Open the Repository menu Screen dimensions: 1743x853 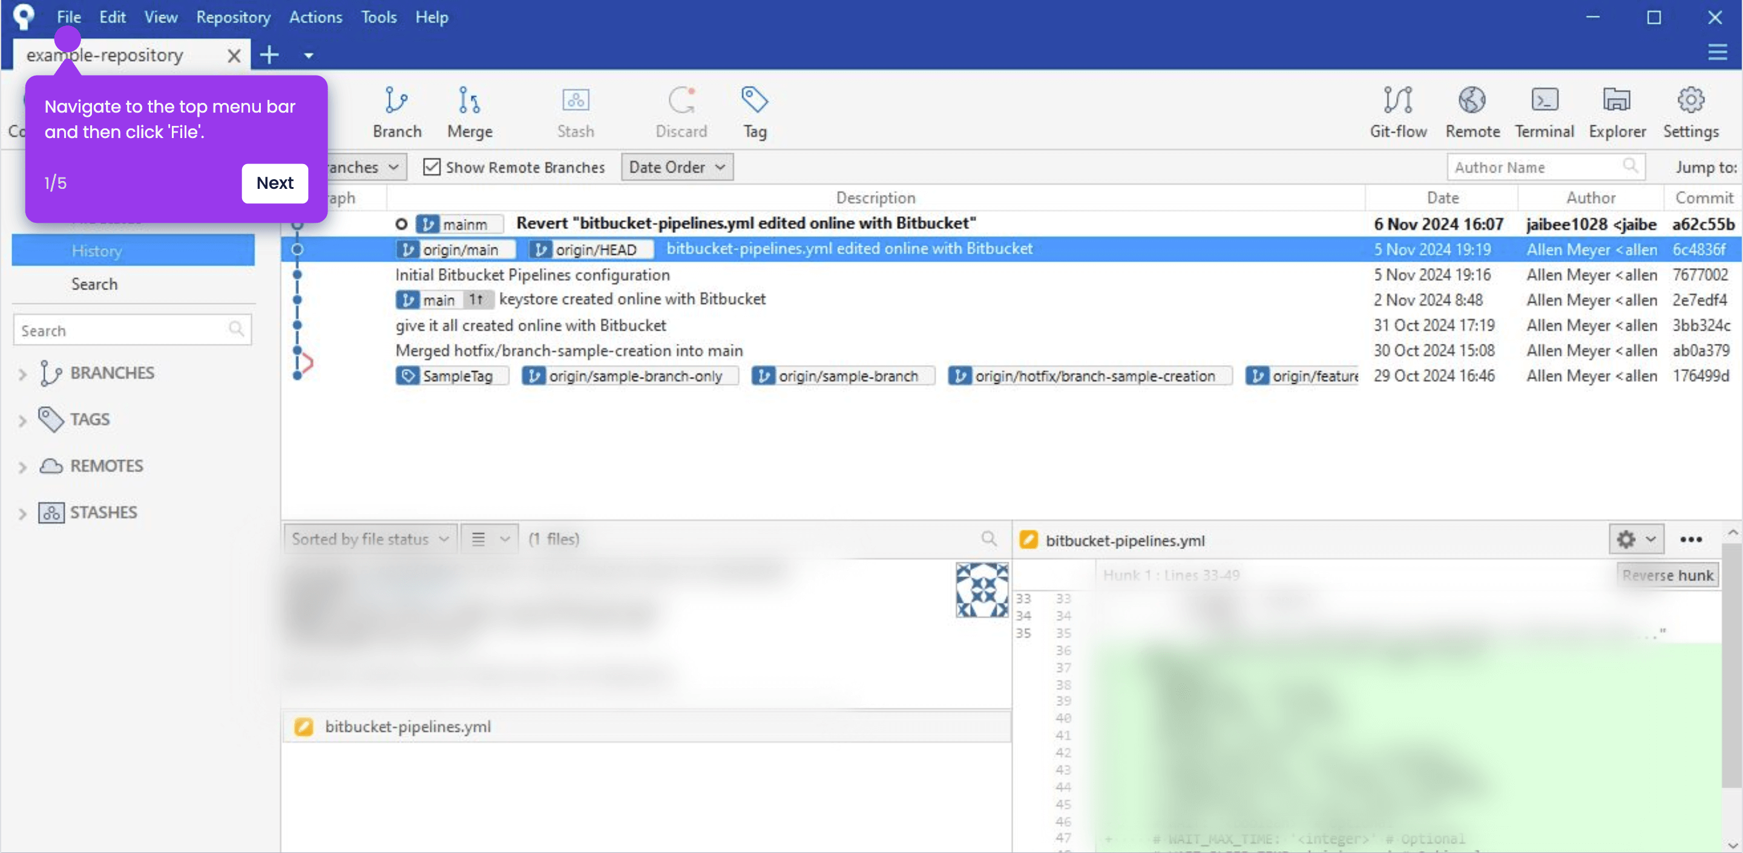pos(233,17)
